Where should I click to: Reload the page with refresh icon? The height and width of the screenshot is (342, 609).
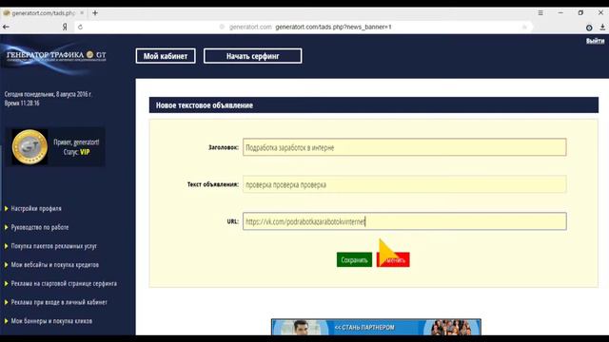tap(80, 27)
